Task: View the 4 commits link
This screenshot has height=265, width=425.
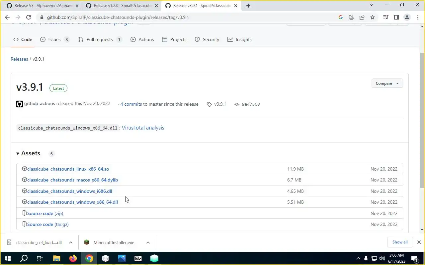Action: [131, 104]
